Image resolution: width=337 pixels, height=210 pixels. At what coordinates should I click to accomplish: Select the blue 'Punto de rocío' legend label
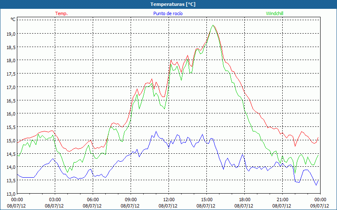(168, 13)
